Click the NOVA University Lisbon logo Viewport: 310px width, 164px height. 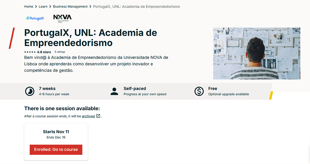pos(62,18)
